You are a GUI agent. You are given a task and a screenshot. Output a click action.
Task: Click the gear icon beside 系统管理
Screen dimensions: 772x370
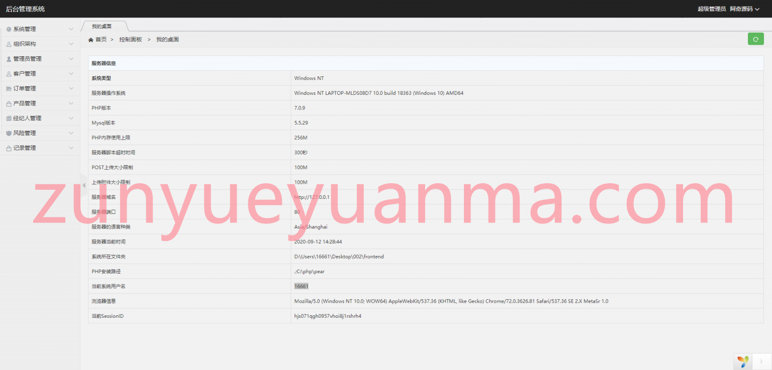pos(9,29)
